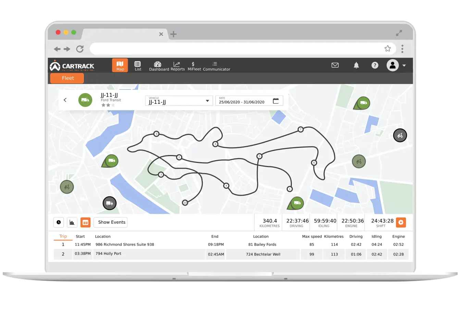Select trip row 2 number
The width and height of the screenshot is (460, 320).
click(x=63, y=254)
